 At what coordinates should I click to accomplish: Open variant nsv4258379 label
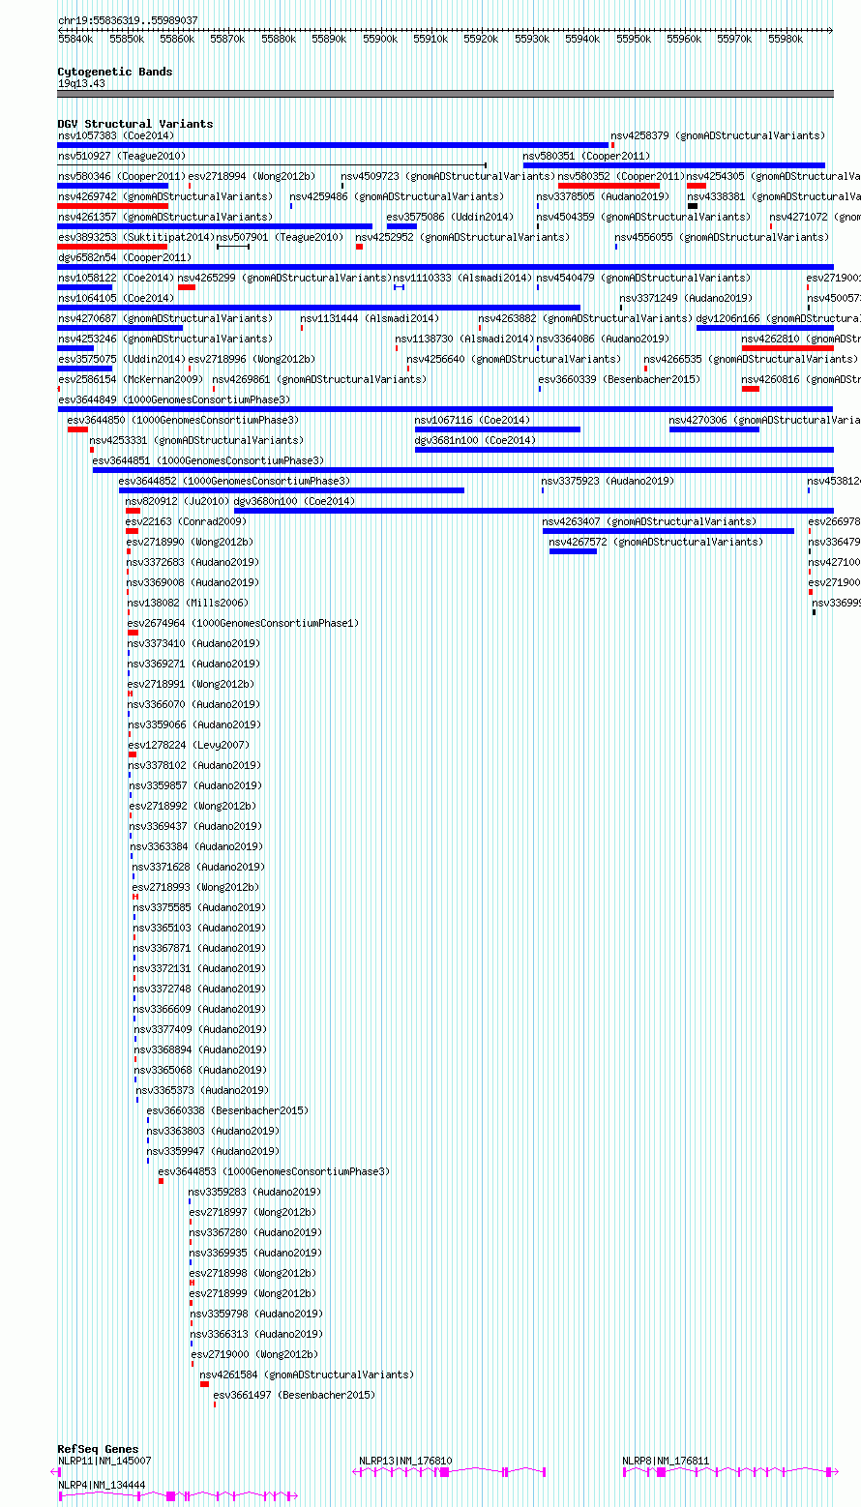click(718, 135)
